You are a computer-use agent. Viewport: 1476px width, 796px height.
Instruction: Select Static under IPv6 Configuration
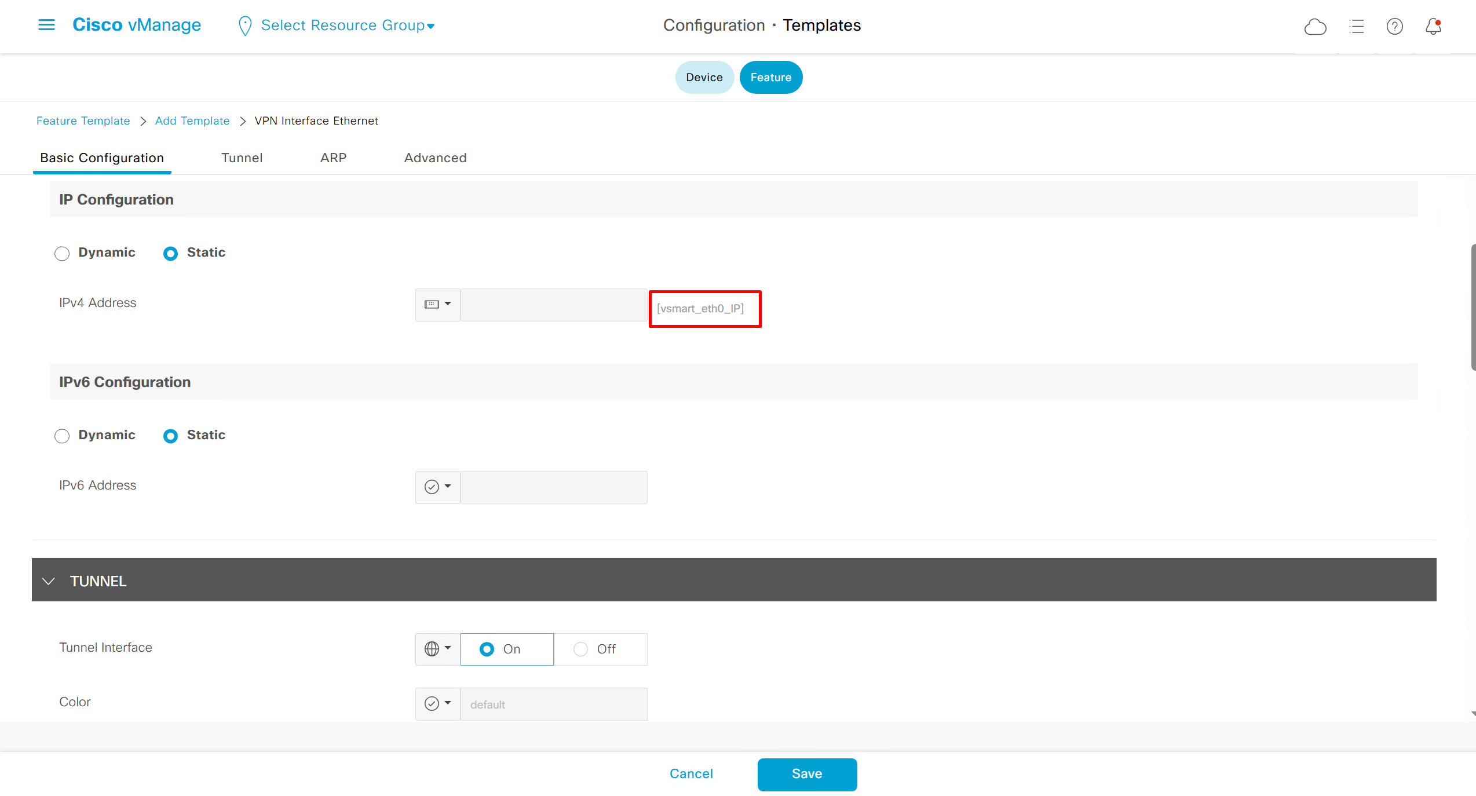coord(170,436)
